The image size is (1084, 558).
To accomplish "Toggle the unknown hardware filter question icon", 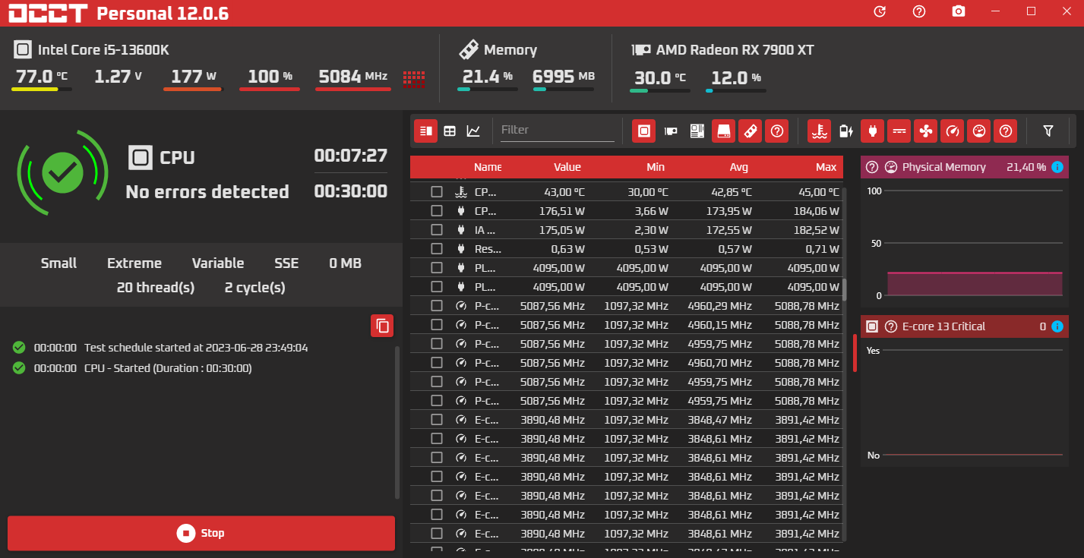I will [776, 131].
